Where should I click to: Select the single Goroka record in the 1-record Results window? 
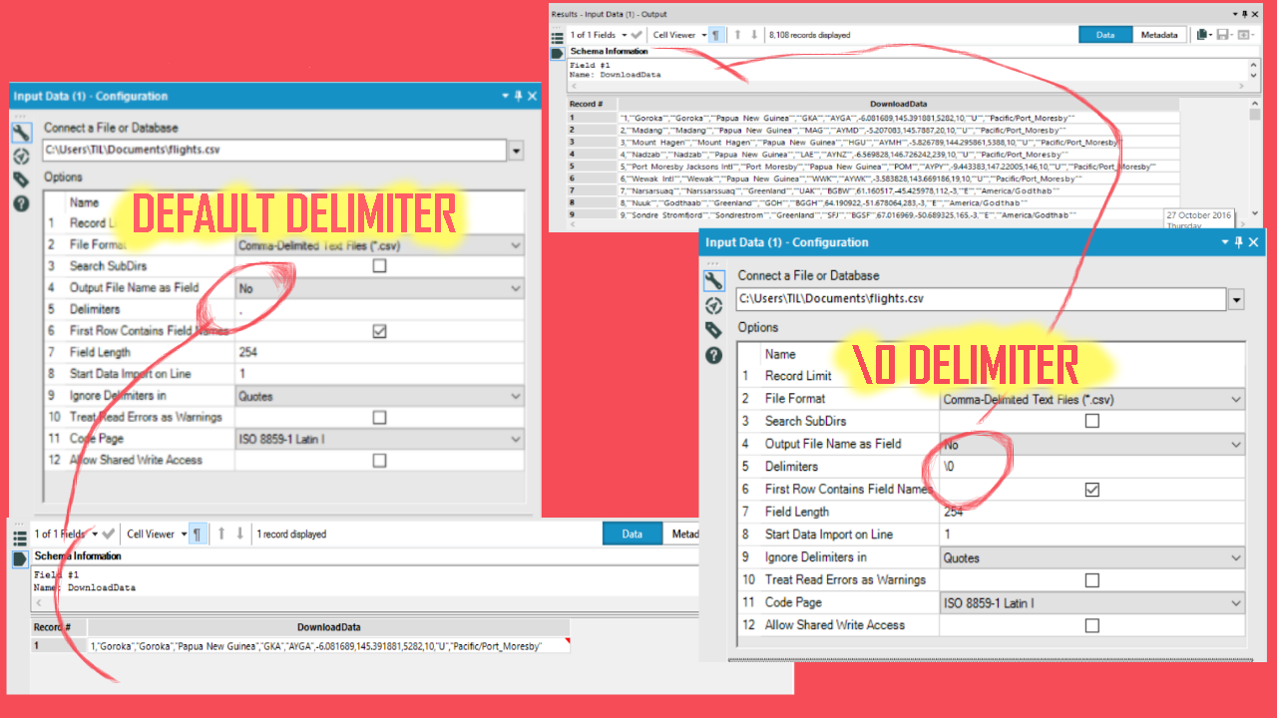click(300, 646)
